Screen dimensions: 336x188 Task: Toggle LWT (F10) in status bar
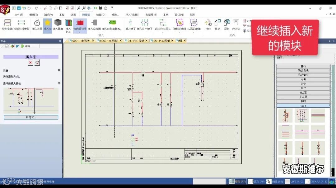pyautogui.click(x=294, y=181)
